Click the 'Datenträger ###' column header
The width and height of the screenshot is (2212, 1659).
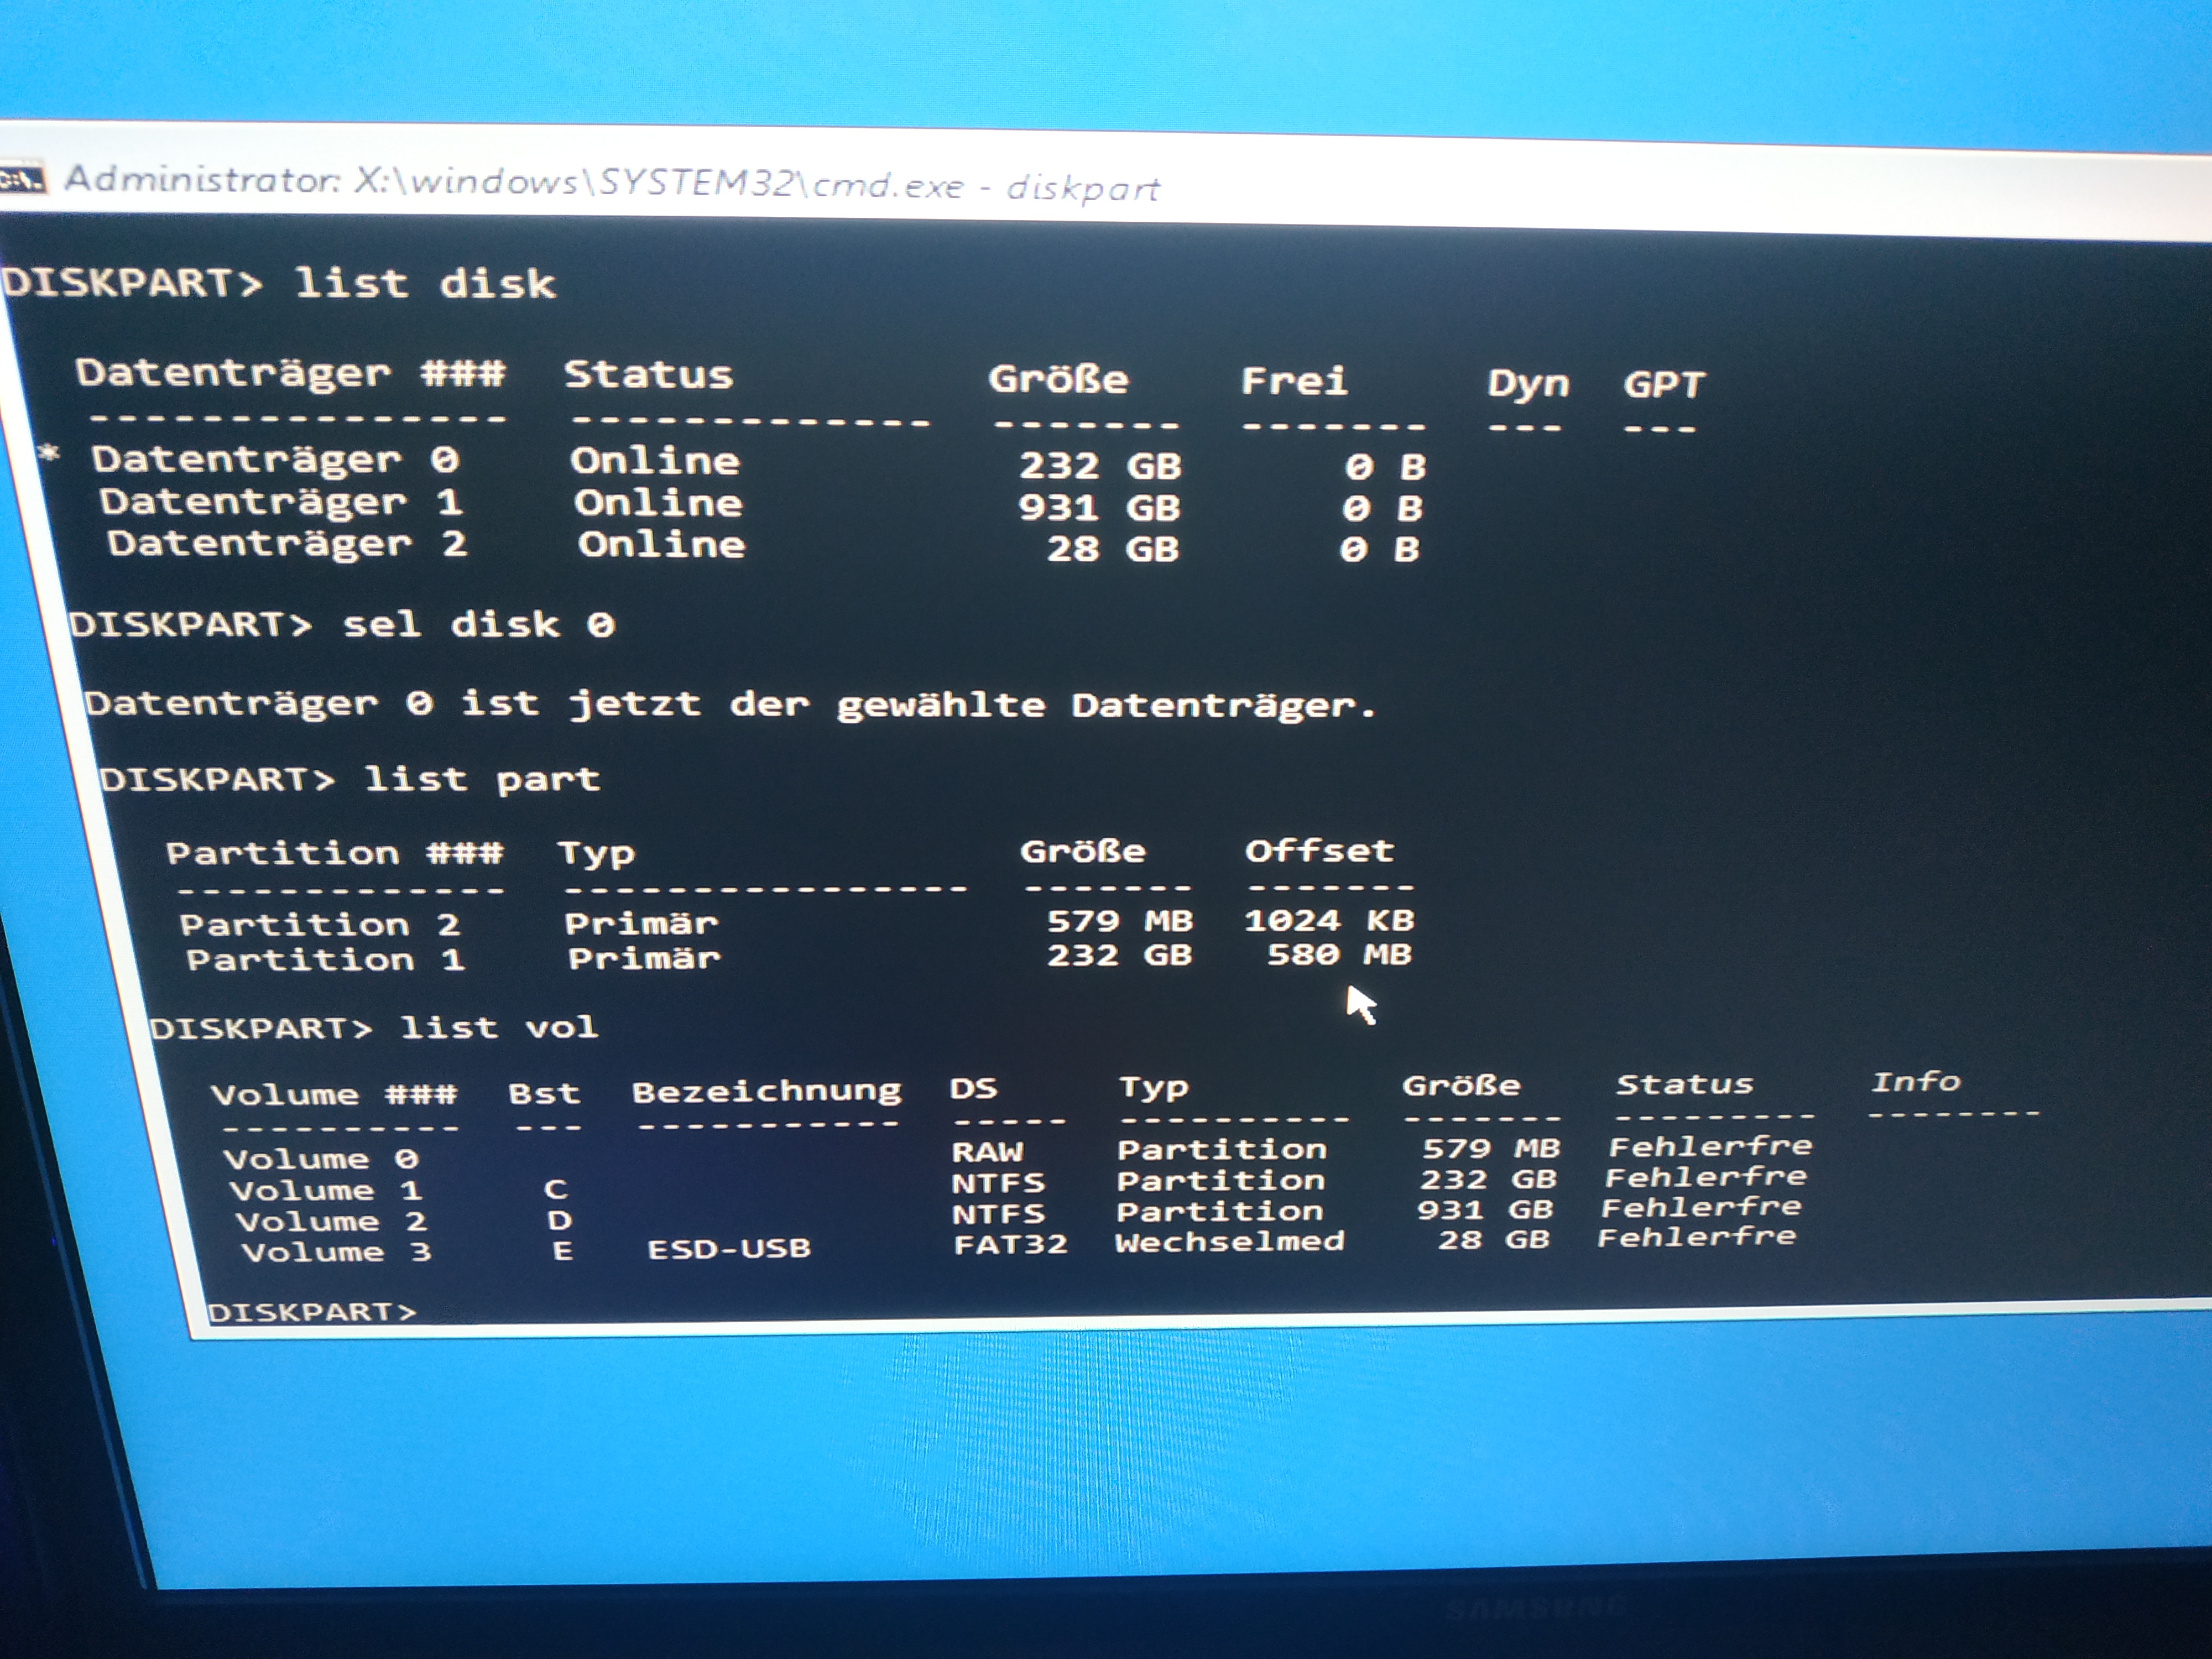(x=290, y=374)
